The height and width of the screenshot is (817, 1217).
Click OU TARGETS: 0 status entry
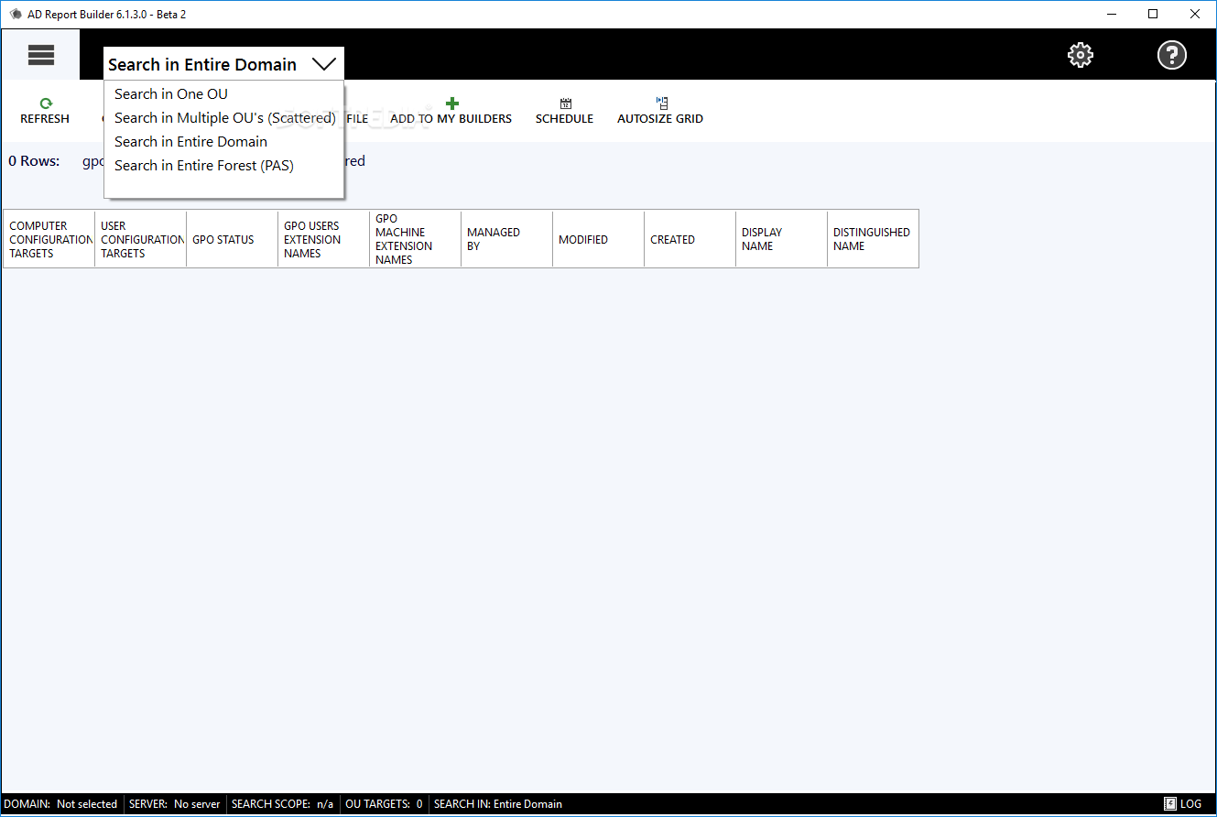coord(384,804)
